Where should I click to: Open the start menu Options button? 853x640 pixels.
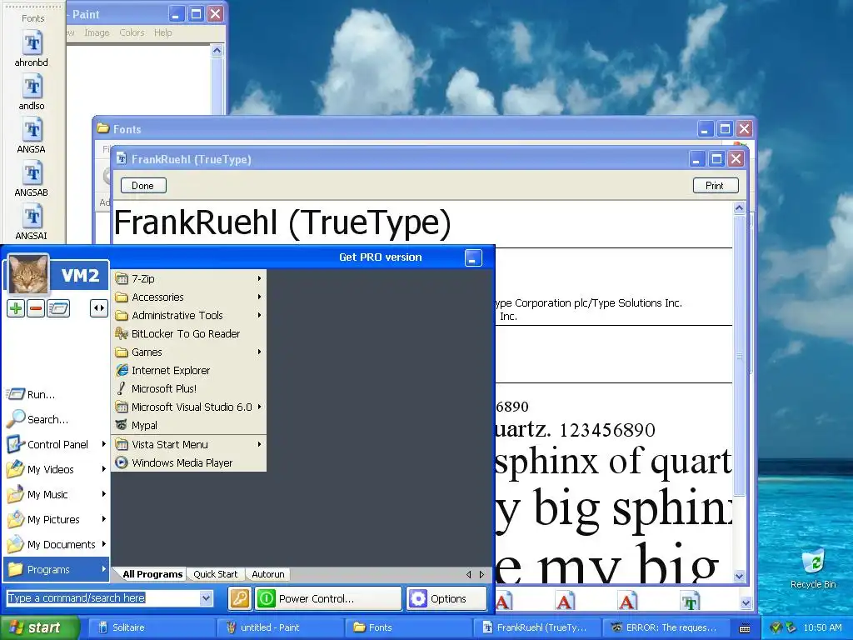point(446,598)
